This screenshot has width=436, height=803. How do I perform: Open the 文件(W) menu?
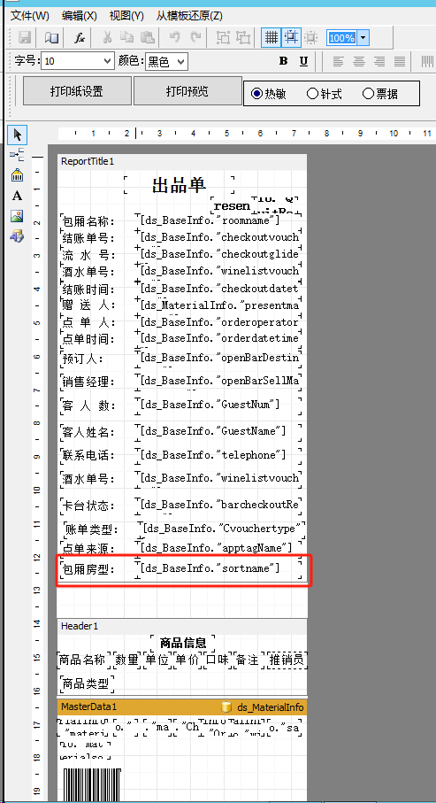(30, 15)
